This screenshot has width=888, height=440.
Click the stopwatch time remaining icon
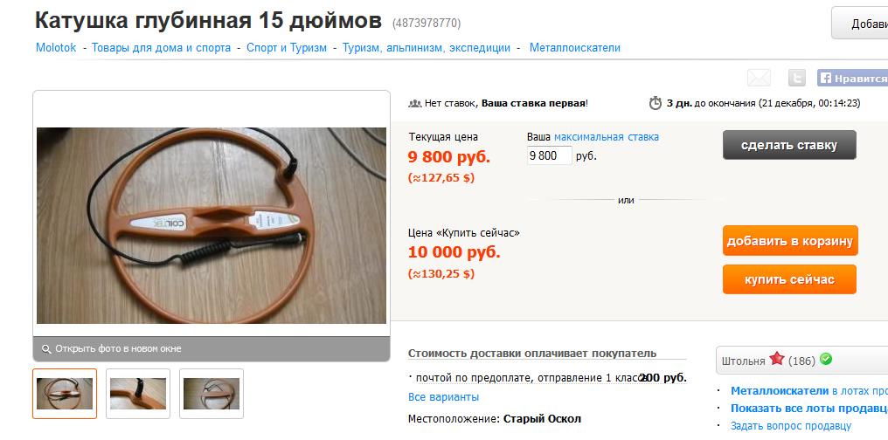click(x=656, y=103)
